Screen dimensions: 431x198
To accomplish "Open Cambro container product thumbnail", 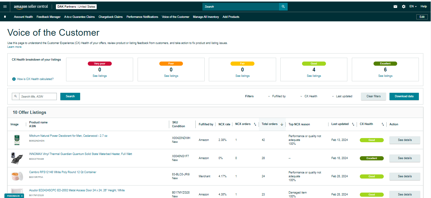I will click(x=17, y=176).
